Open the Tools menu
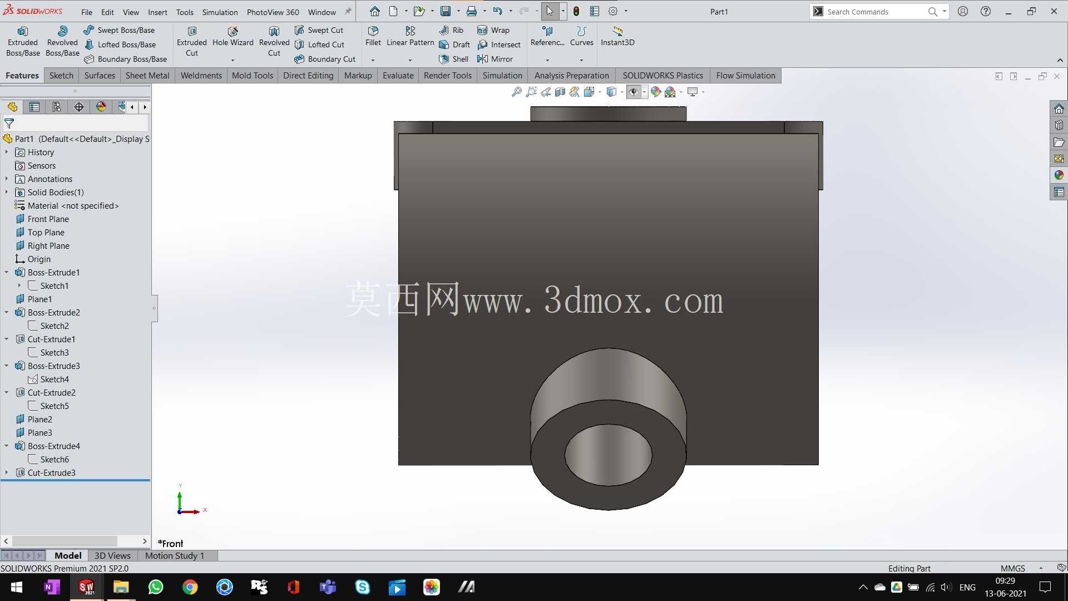The image size is (1068, 601). pos(185,12)
